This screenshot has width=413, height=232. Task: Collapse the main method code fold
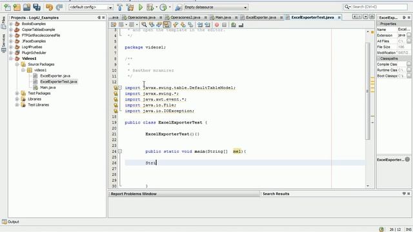120,151
